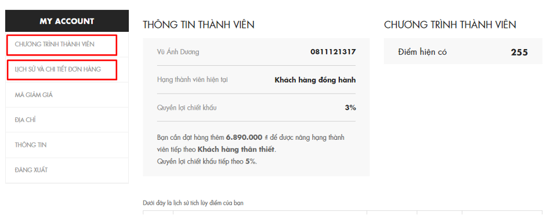543x215 pixels.
Task: Click the MY ACCOUNT header bar
Action: (67, 21)
